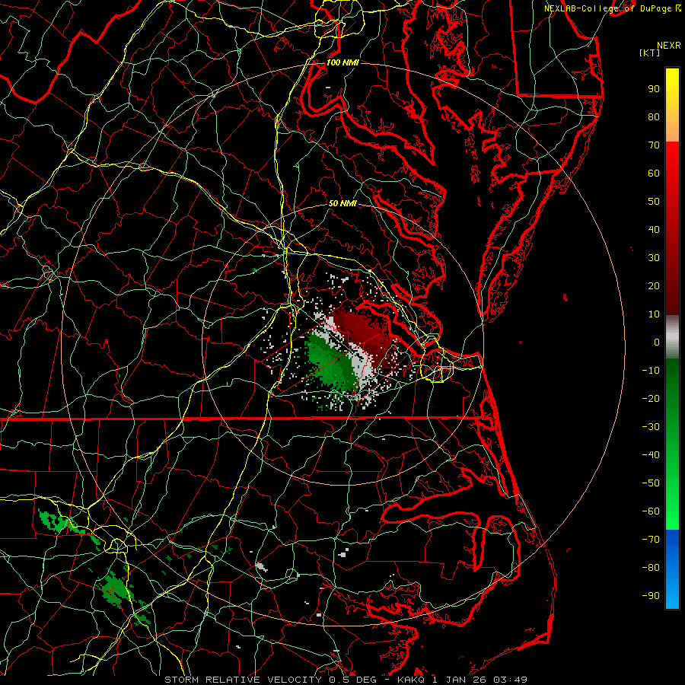This screenshot has height=685, width=685.
Task: Pick the yellow segment of the velocity color bar
Action: tap(672, 105)
